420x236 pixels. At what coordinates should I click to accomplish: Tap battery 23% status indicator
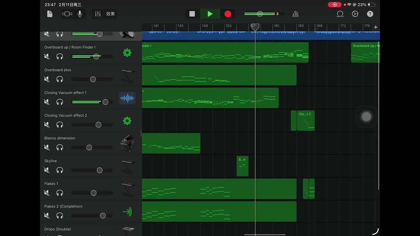pos(367,5)
